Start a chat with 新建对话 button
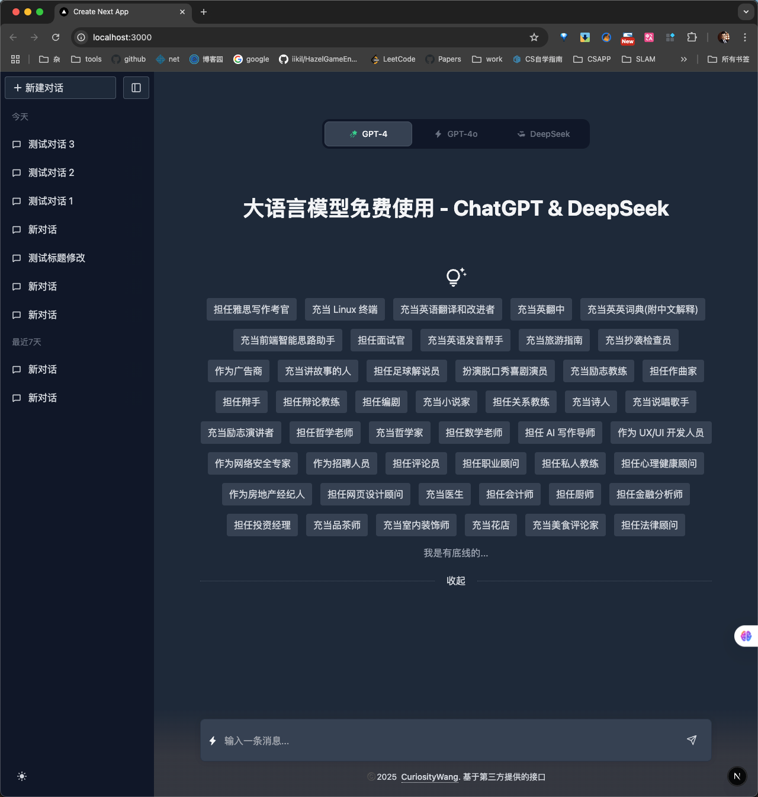 [x=60, y=88]
